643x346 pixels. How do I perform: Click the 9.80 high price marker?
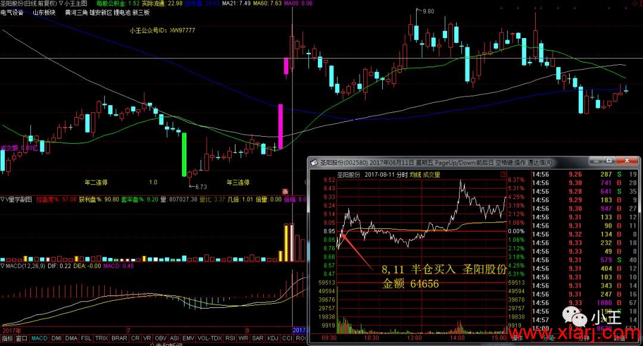click(429, 11)
